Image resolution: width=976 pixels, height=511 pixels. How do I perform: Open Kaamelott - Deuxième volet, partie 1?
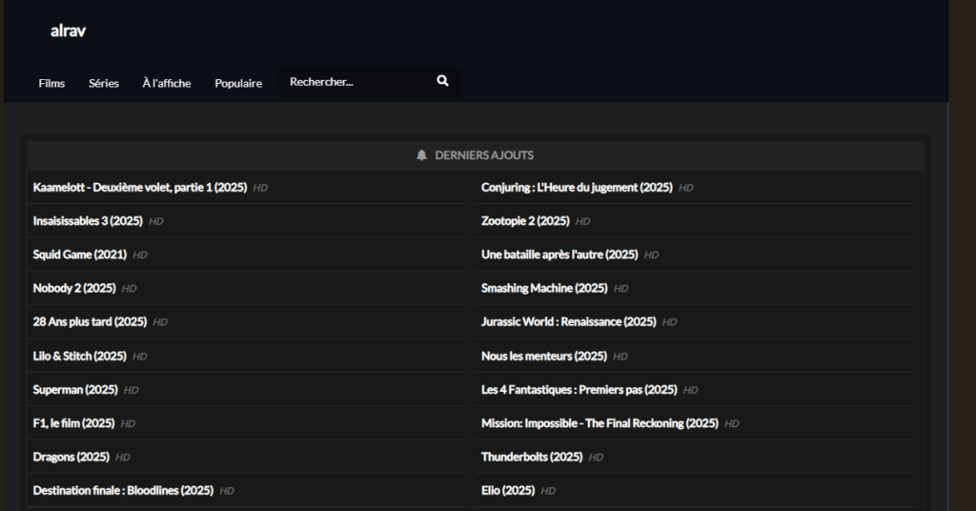(139, 188)
